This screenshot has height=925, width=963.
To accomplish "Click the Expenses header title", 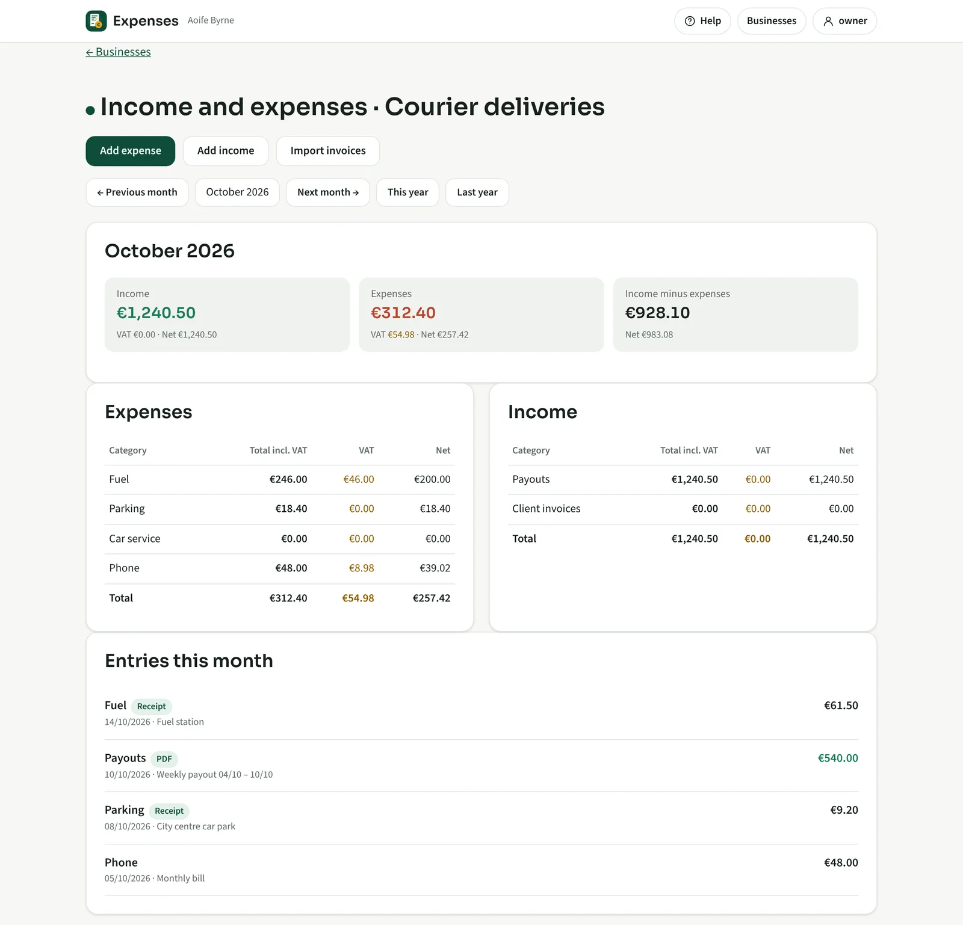I will click(x=146, y=21).
